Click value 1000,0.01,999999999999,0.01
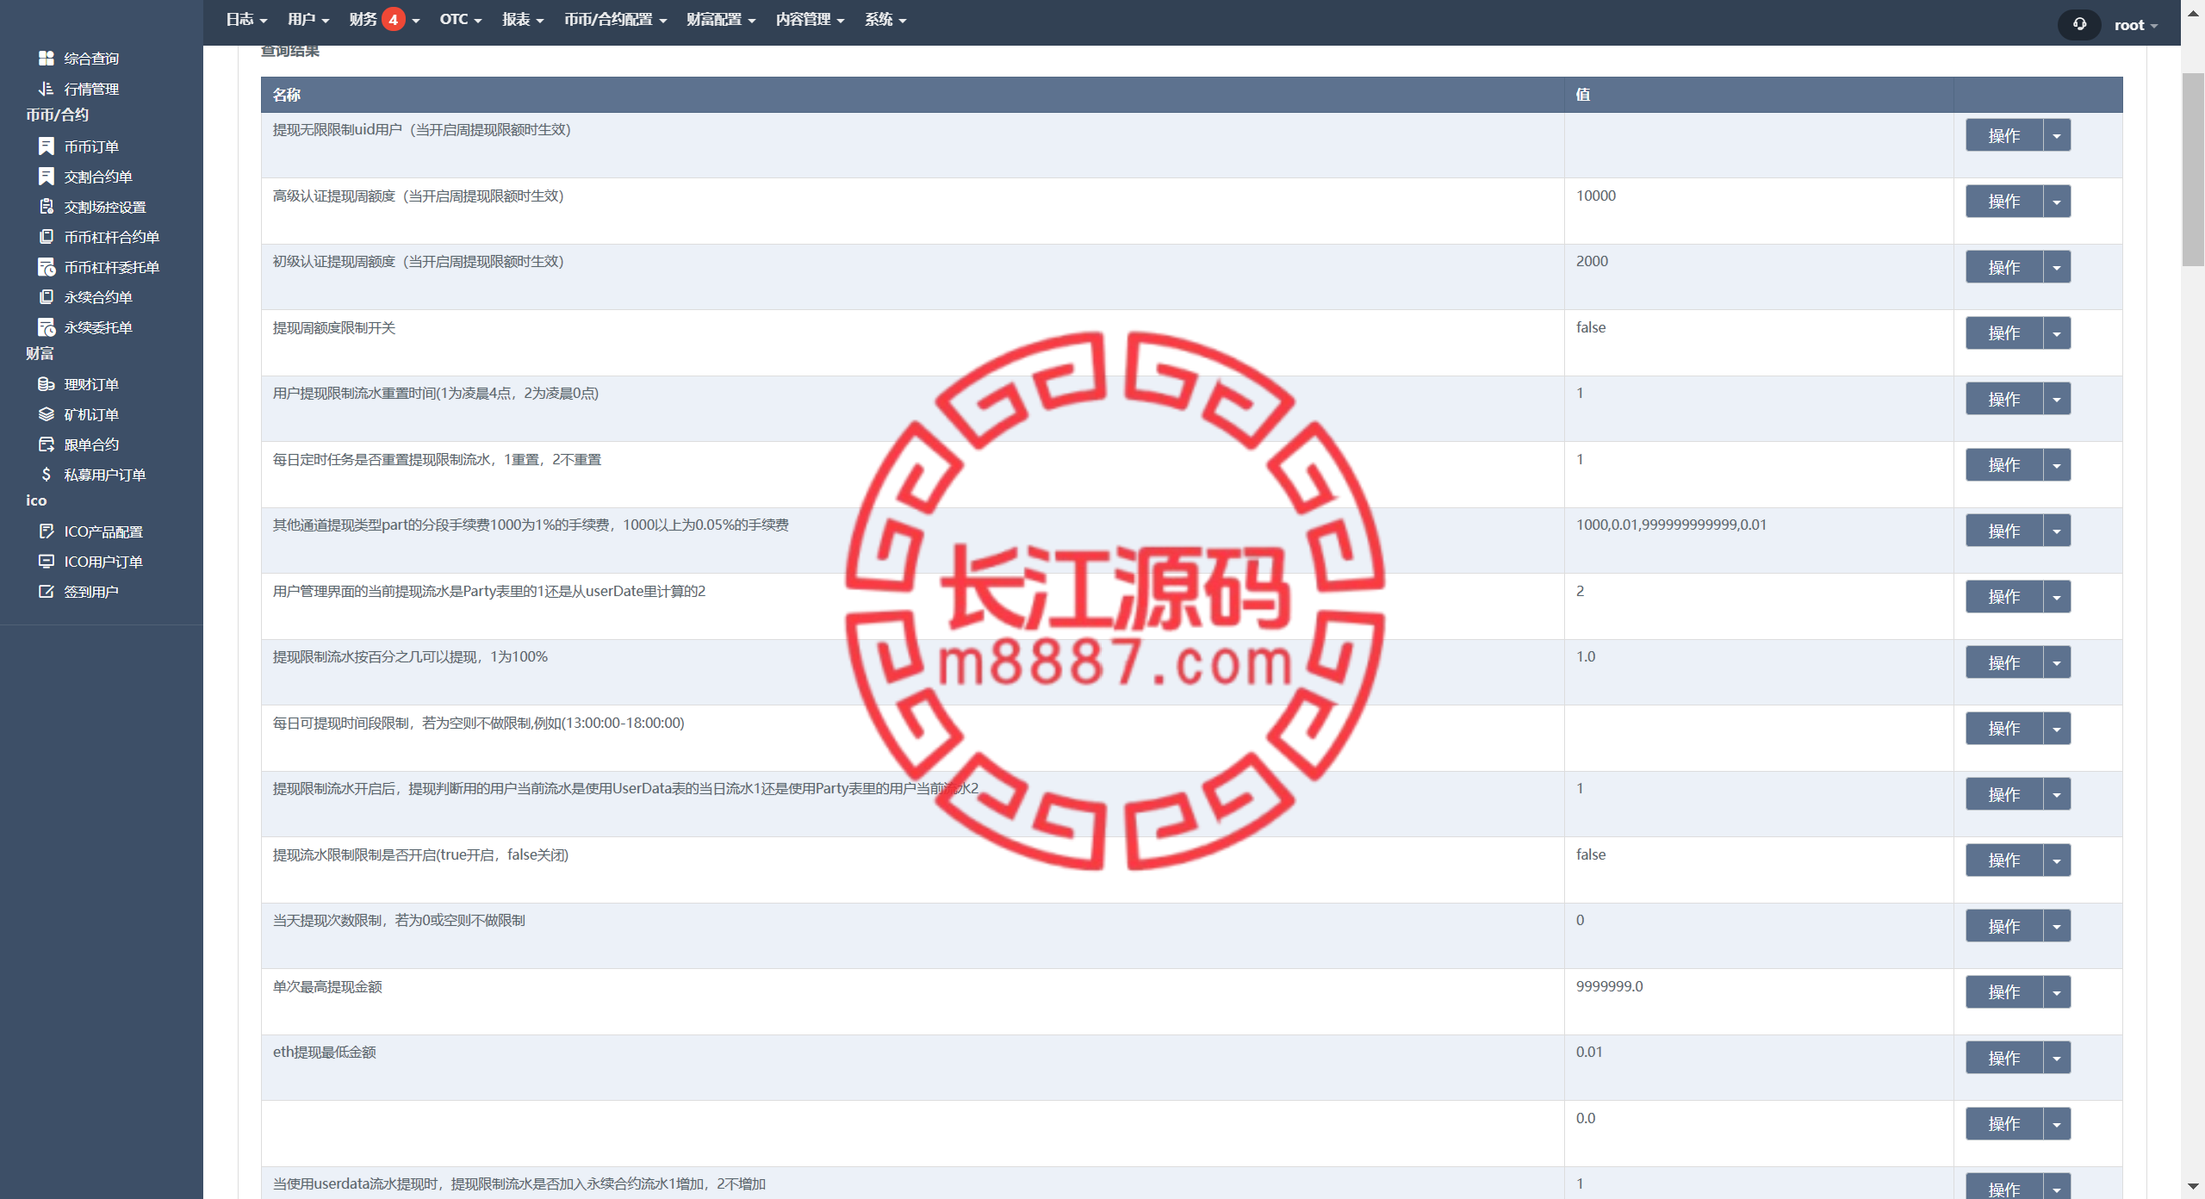This screenshot has width=2205, height=1199. (x=1671, y=525)
